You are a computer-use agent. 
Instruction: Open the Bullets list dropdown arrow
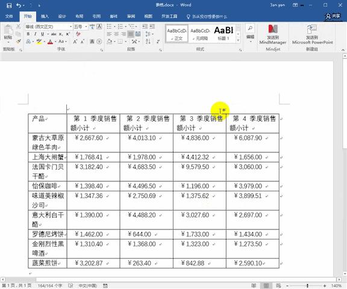114,26
